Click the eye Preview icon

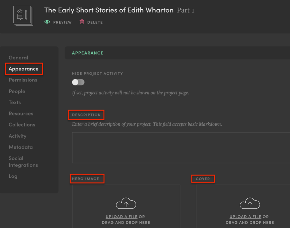tap(47, 22)
